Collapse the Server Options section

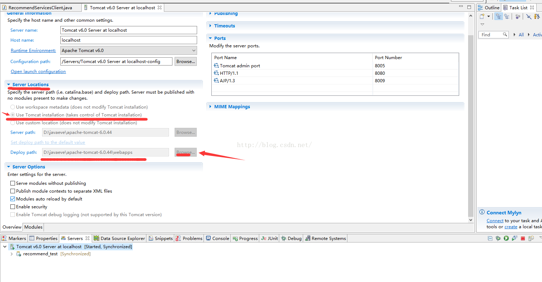[9, 167]
